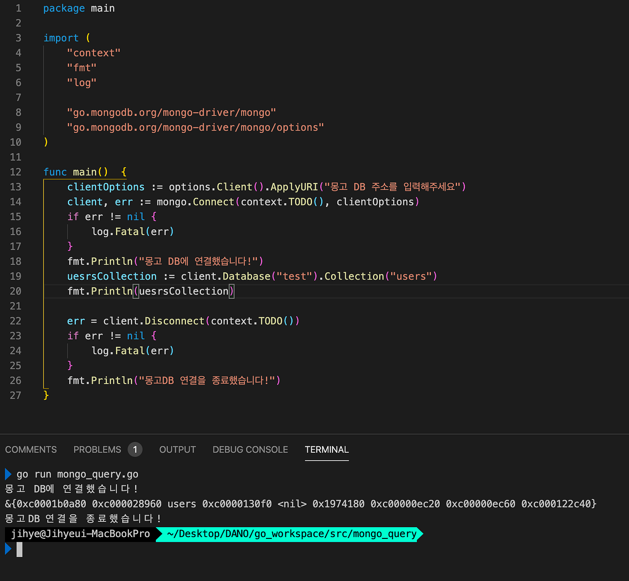Click the terminal cursor block at the empty prompt
This screenshot has height=581, width=629.
(19, 549)
